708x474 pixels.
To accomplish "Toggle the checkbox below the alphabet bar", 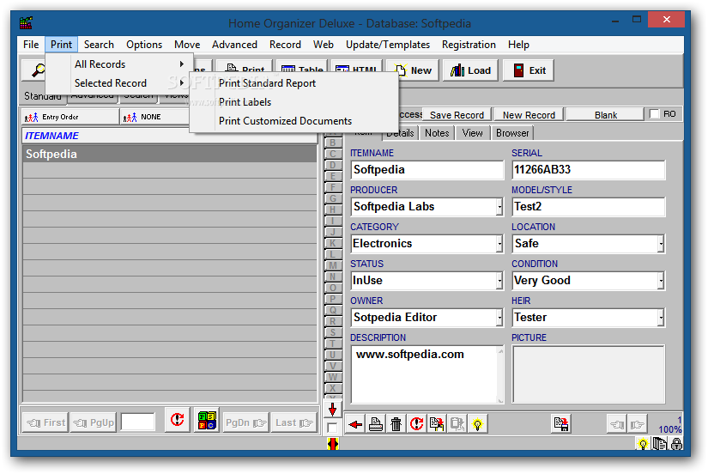I will click(x=332, y=428).
